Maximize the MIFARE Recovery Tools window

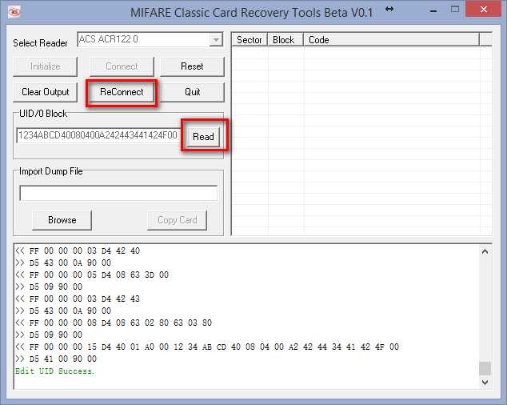tap(455, 10)
